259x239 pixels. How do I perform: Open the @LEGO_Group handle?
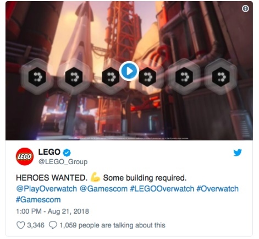63,162
